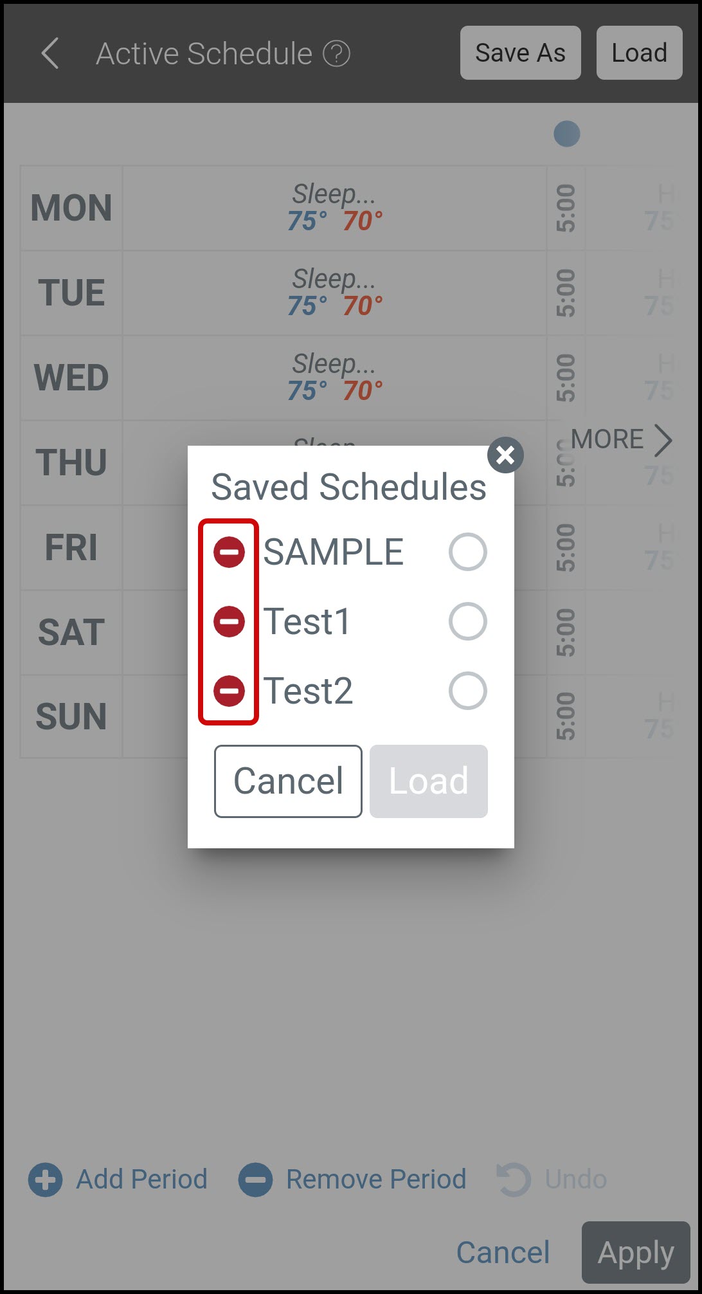Select the SAMPLE schedule radio button
Viewport: 702px width, 1294px height.
click(467, 552)
